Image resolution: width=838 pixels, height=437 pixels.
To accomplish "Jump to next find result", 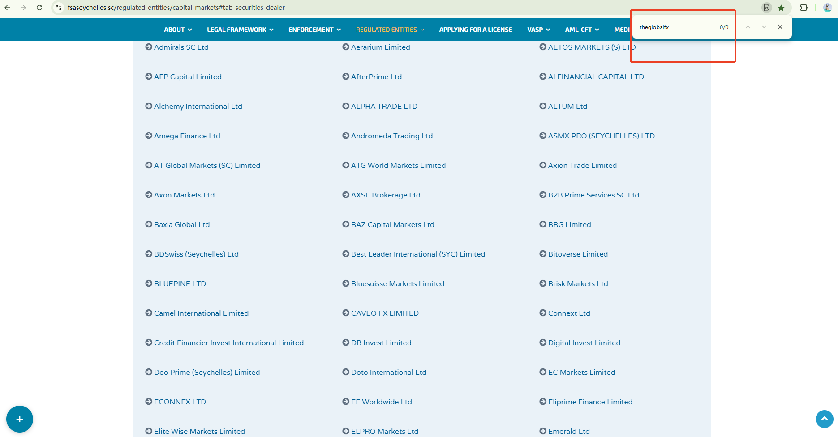I will (764, 27).
